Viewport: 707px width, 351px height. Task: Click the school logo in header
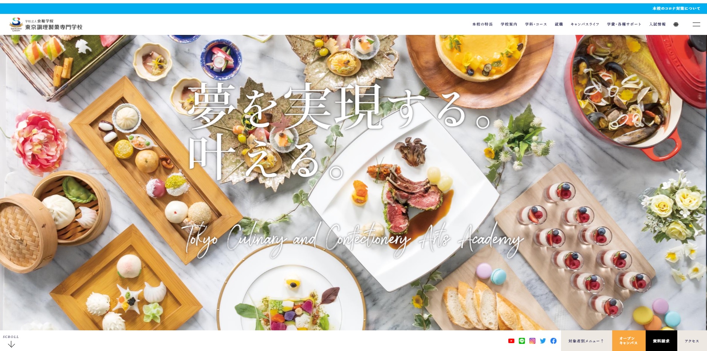46,24
